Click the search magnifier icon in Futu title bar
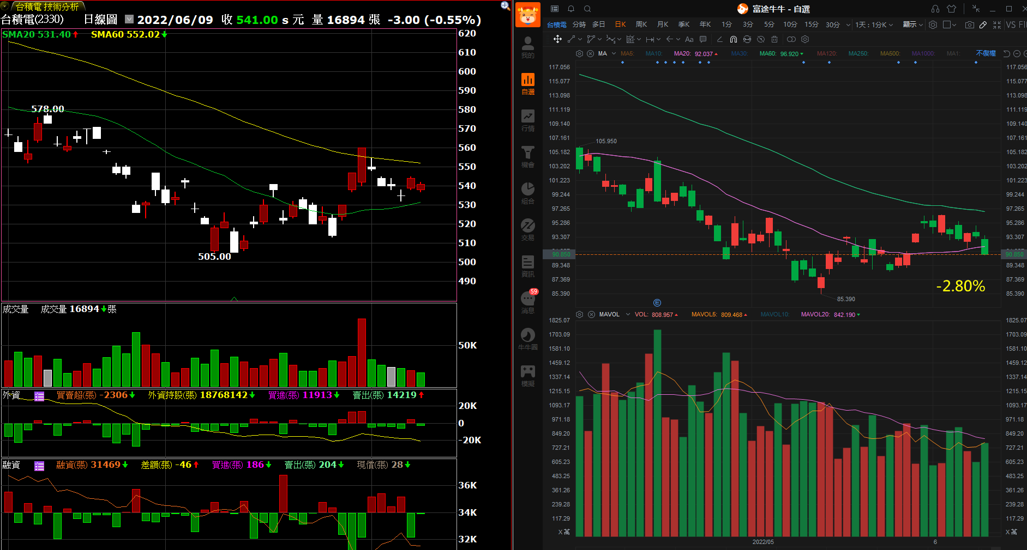 click(x=587, y=9)
